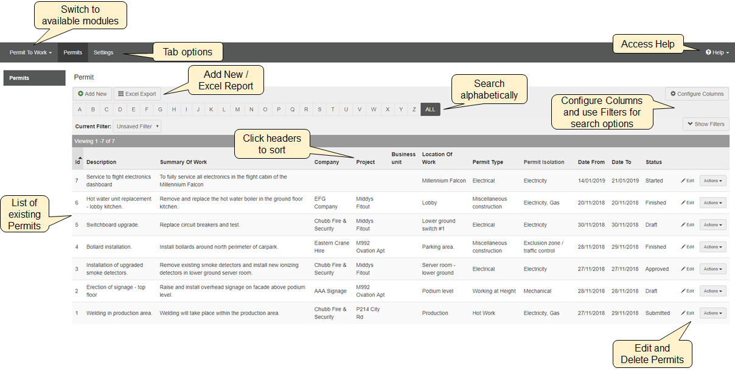Select the Permits tab in top bar
The image size is (735, 371).
click(x=72, y=53)
